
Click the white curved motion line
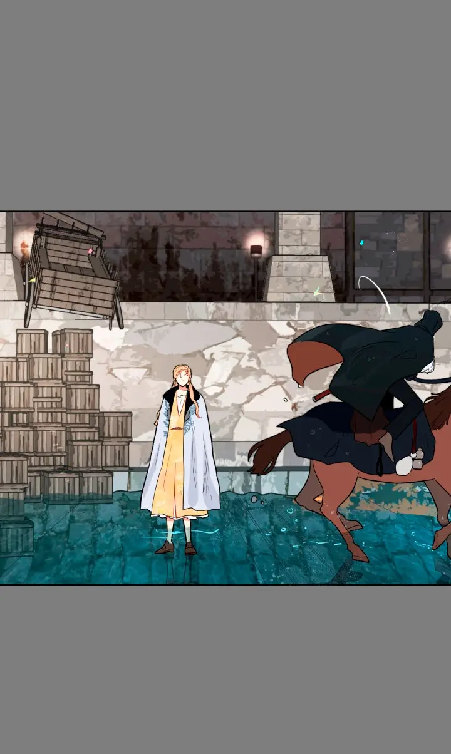point(375,292)
